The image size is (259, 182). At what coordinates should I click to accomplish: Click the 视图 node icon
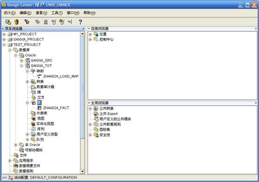pos(34,118)
